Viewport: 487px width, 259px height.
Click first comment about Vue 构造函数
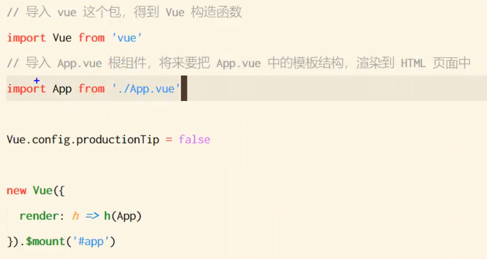[x=124, y=12]
